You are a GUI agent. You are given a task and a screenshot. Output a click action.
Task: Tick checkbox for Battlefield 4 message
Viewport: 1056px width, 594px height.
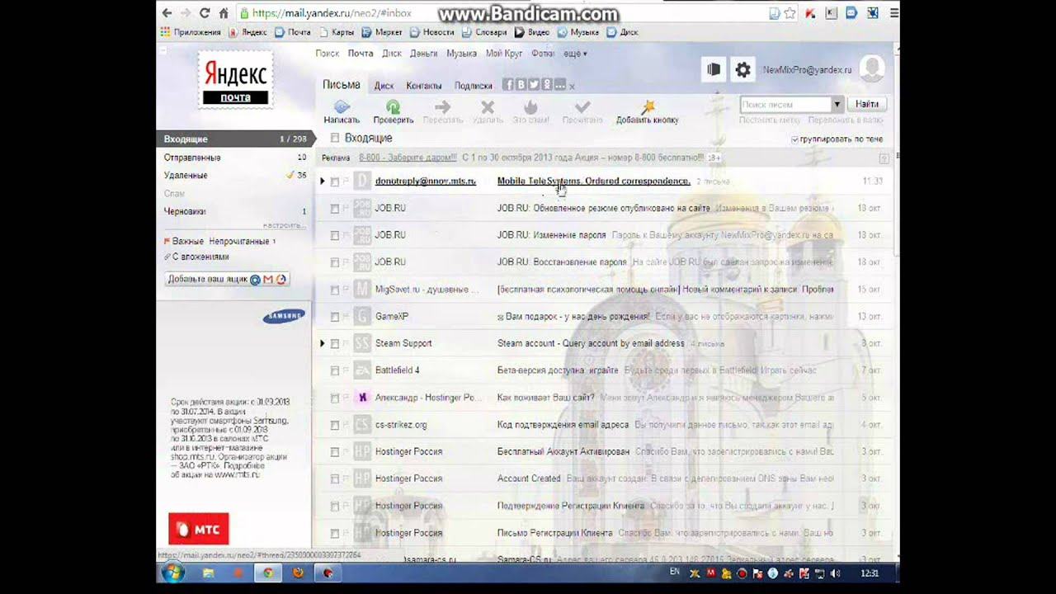pyautogui.click(x=335, y=370)
